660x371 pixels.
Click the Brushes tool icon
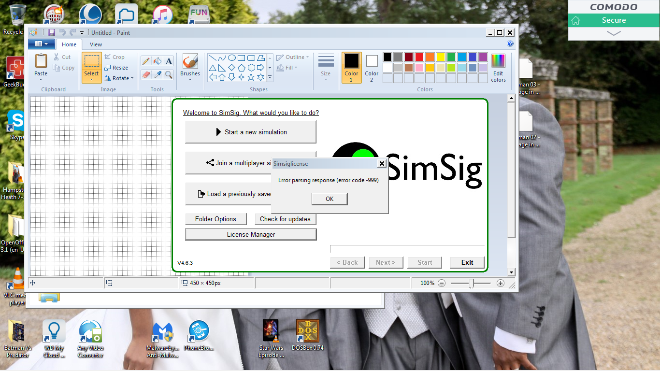click(x=190, y=61)
